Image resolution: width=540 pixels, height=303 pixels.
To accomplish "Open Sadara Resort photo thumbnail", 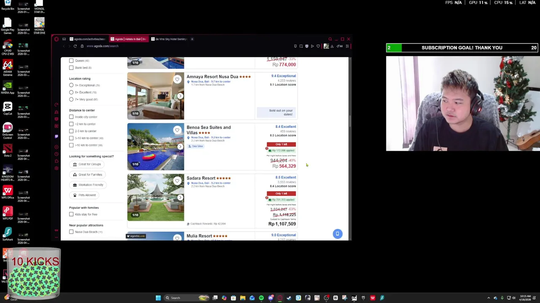I will pyautogui.click(x=156, y=197).
